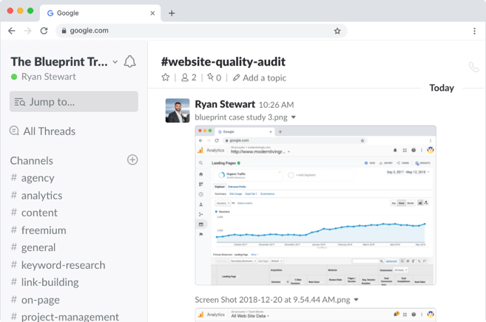This screenshot has height=322, width=486.
Task: Click the Jump to... search box
Action: tap(74, 101)
